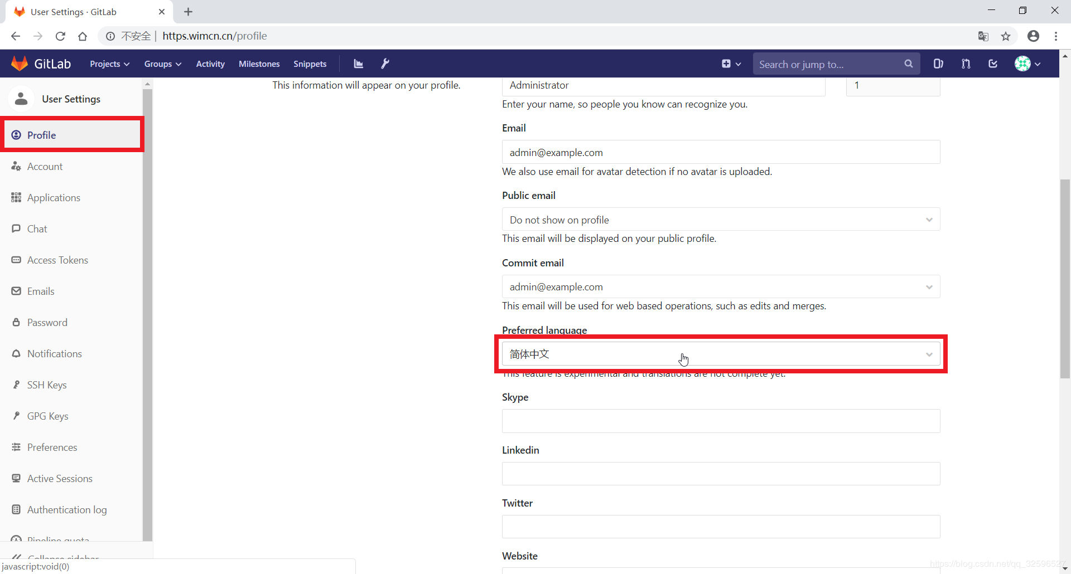Open the Admin area wrench icon
Image resolution: width=1071 pixels, height=574 pixels.
pos(385,64)
